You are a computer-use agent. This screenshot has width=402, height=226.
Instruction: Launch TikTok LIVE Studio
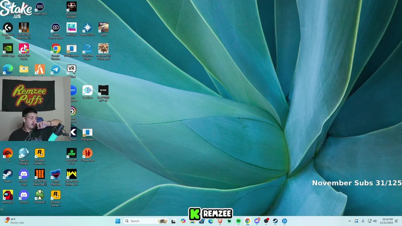coord(24,52)
